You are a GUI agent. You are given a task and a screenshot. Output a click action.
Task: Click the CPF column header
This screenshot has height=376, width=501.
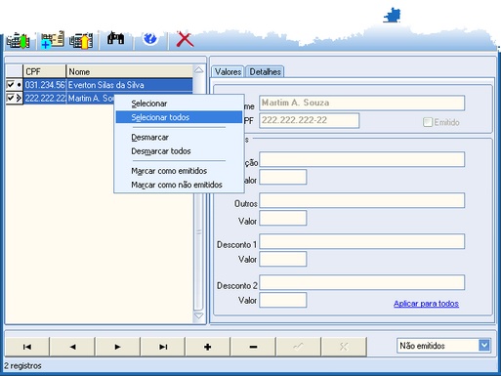44,71
